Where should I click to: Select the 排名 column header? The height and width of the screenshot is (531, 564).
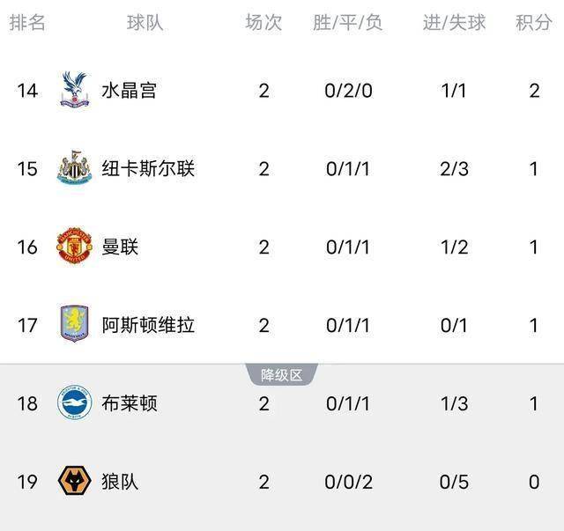coord(27,23)
